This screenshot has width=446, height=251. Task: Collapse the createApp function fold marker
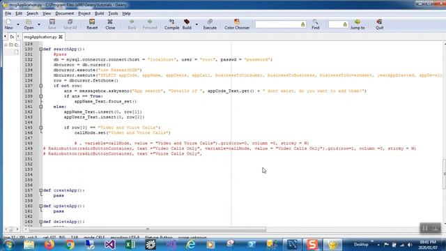point(41,190)
